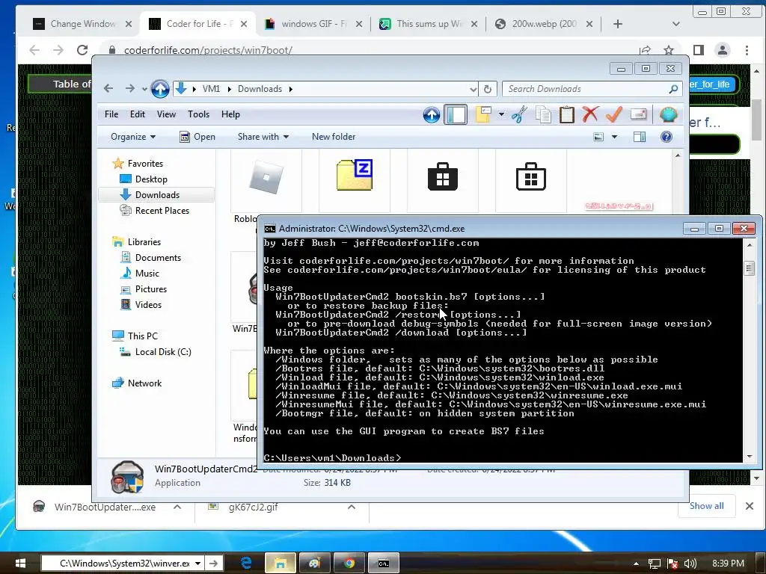Click the Up folder button in Explorer address bar
The image size is (766, 574).
[160, 89]
